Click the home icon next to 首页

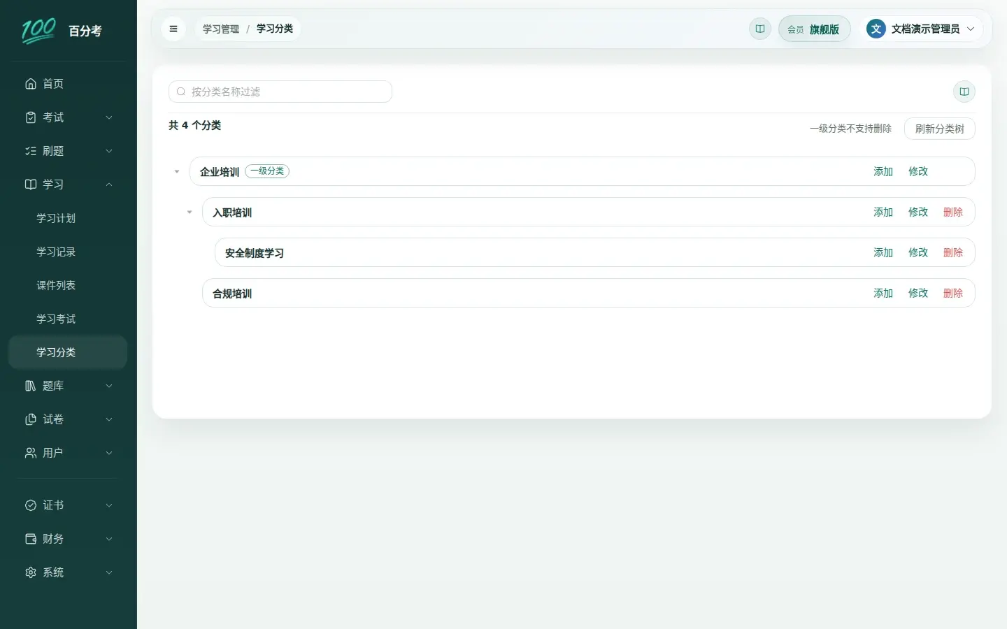(x=31, y=84)
